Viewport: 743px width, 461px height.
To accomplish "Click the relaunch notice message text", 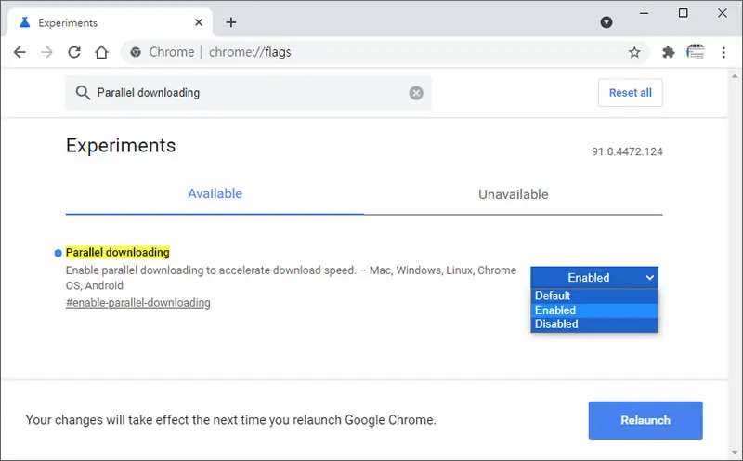I will click(x=230, y=420).
